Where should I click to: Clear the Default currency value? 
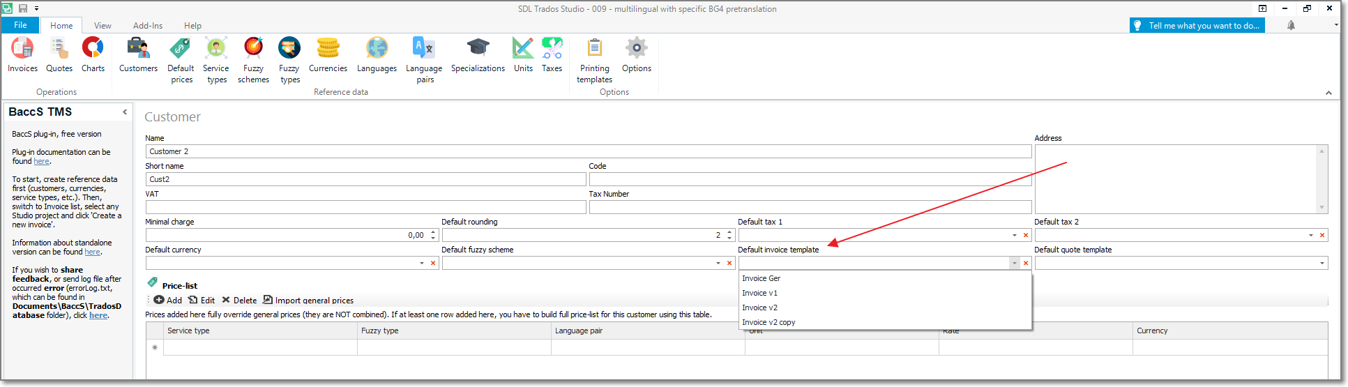(433, 263)
